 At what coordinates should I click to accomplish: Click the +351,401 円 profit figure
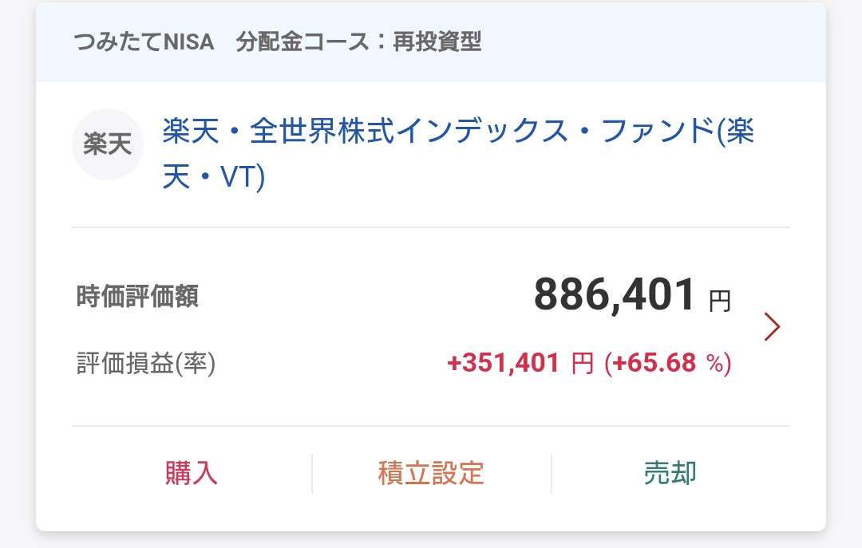520,363
